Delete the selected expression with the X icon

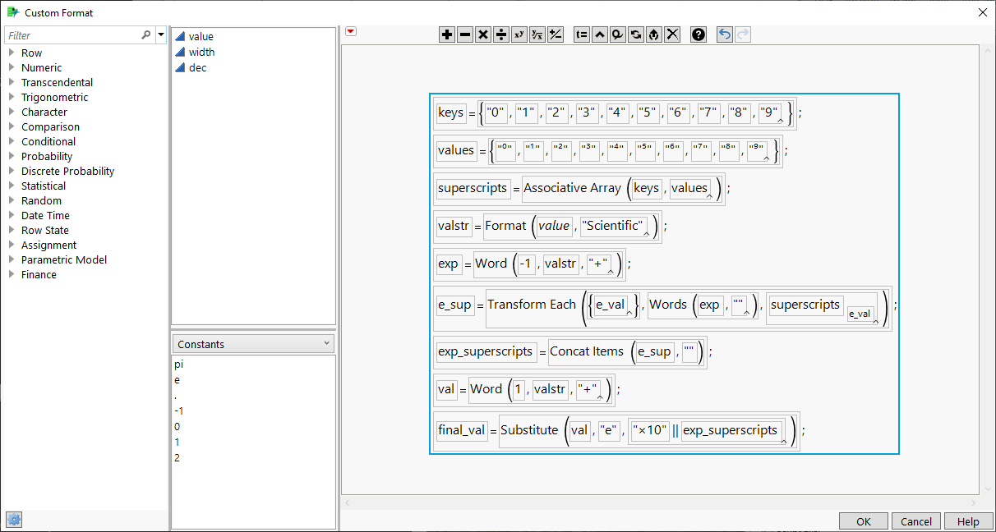click(673, 34)
